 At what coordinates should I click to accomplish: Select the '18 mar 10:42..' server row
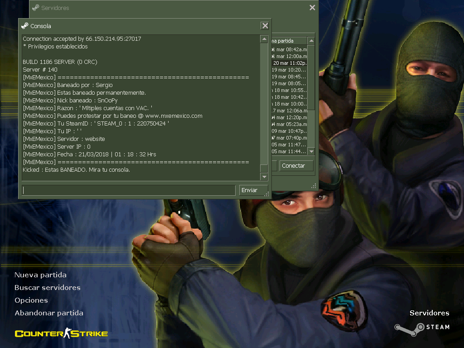tap(289, 97)
